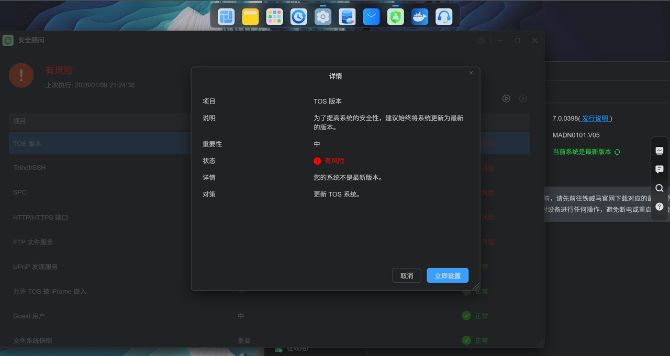Click the TOS 版本 value in the dialog
670x356 pixels.
point(328,101)
